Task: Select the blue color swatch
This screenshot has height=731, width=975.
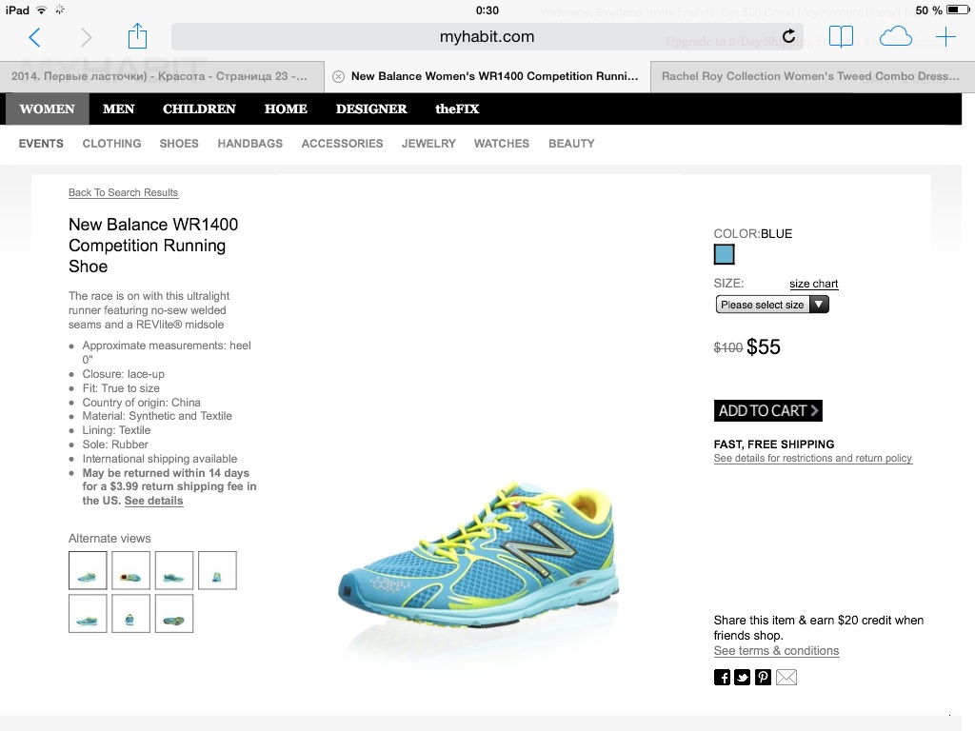Action: (724, 254)
